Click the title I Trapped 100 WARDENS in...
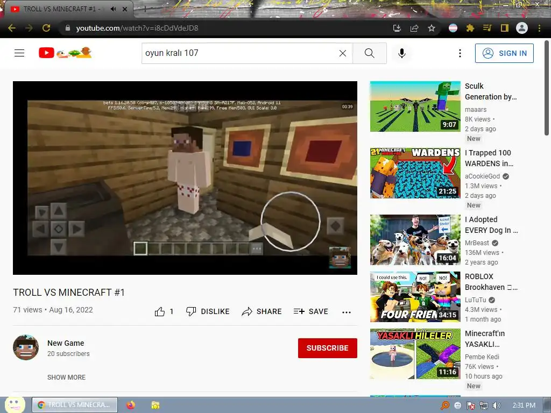551x413 pixels. point(489,158)
